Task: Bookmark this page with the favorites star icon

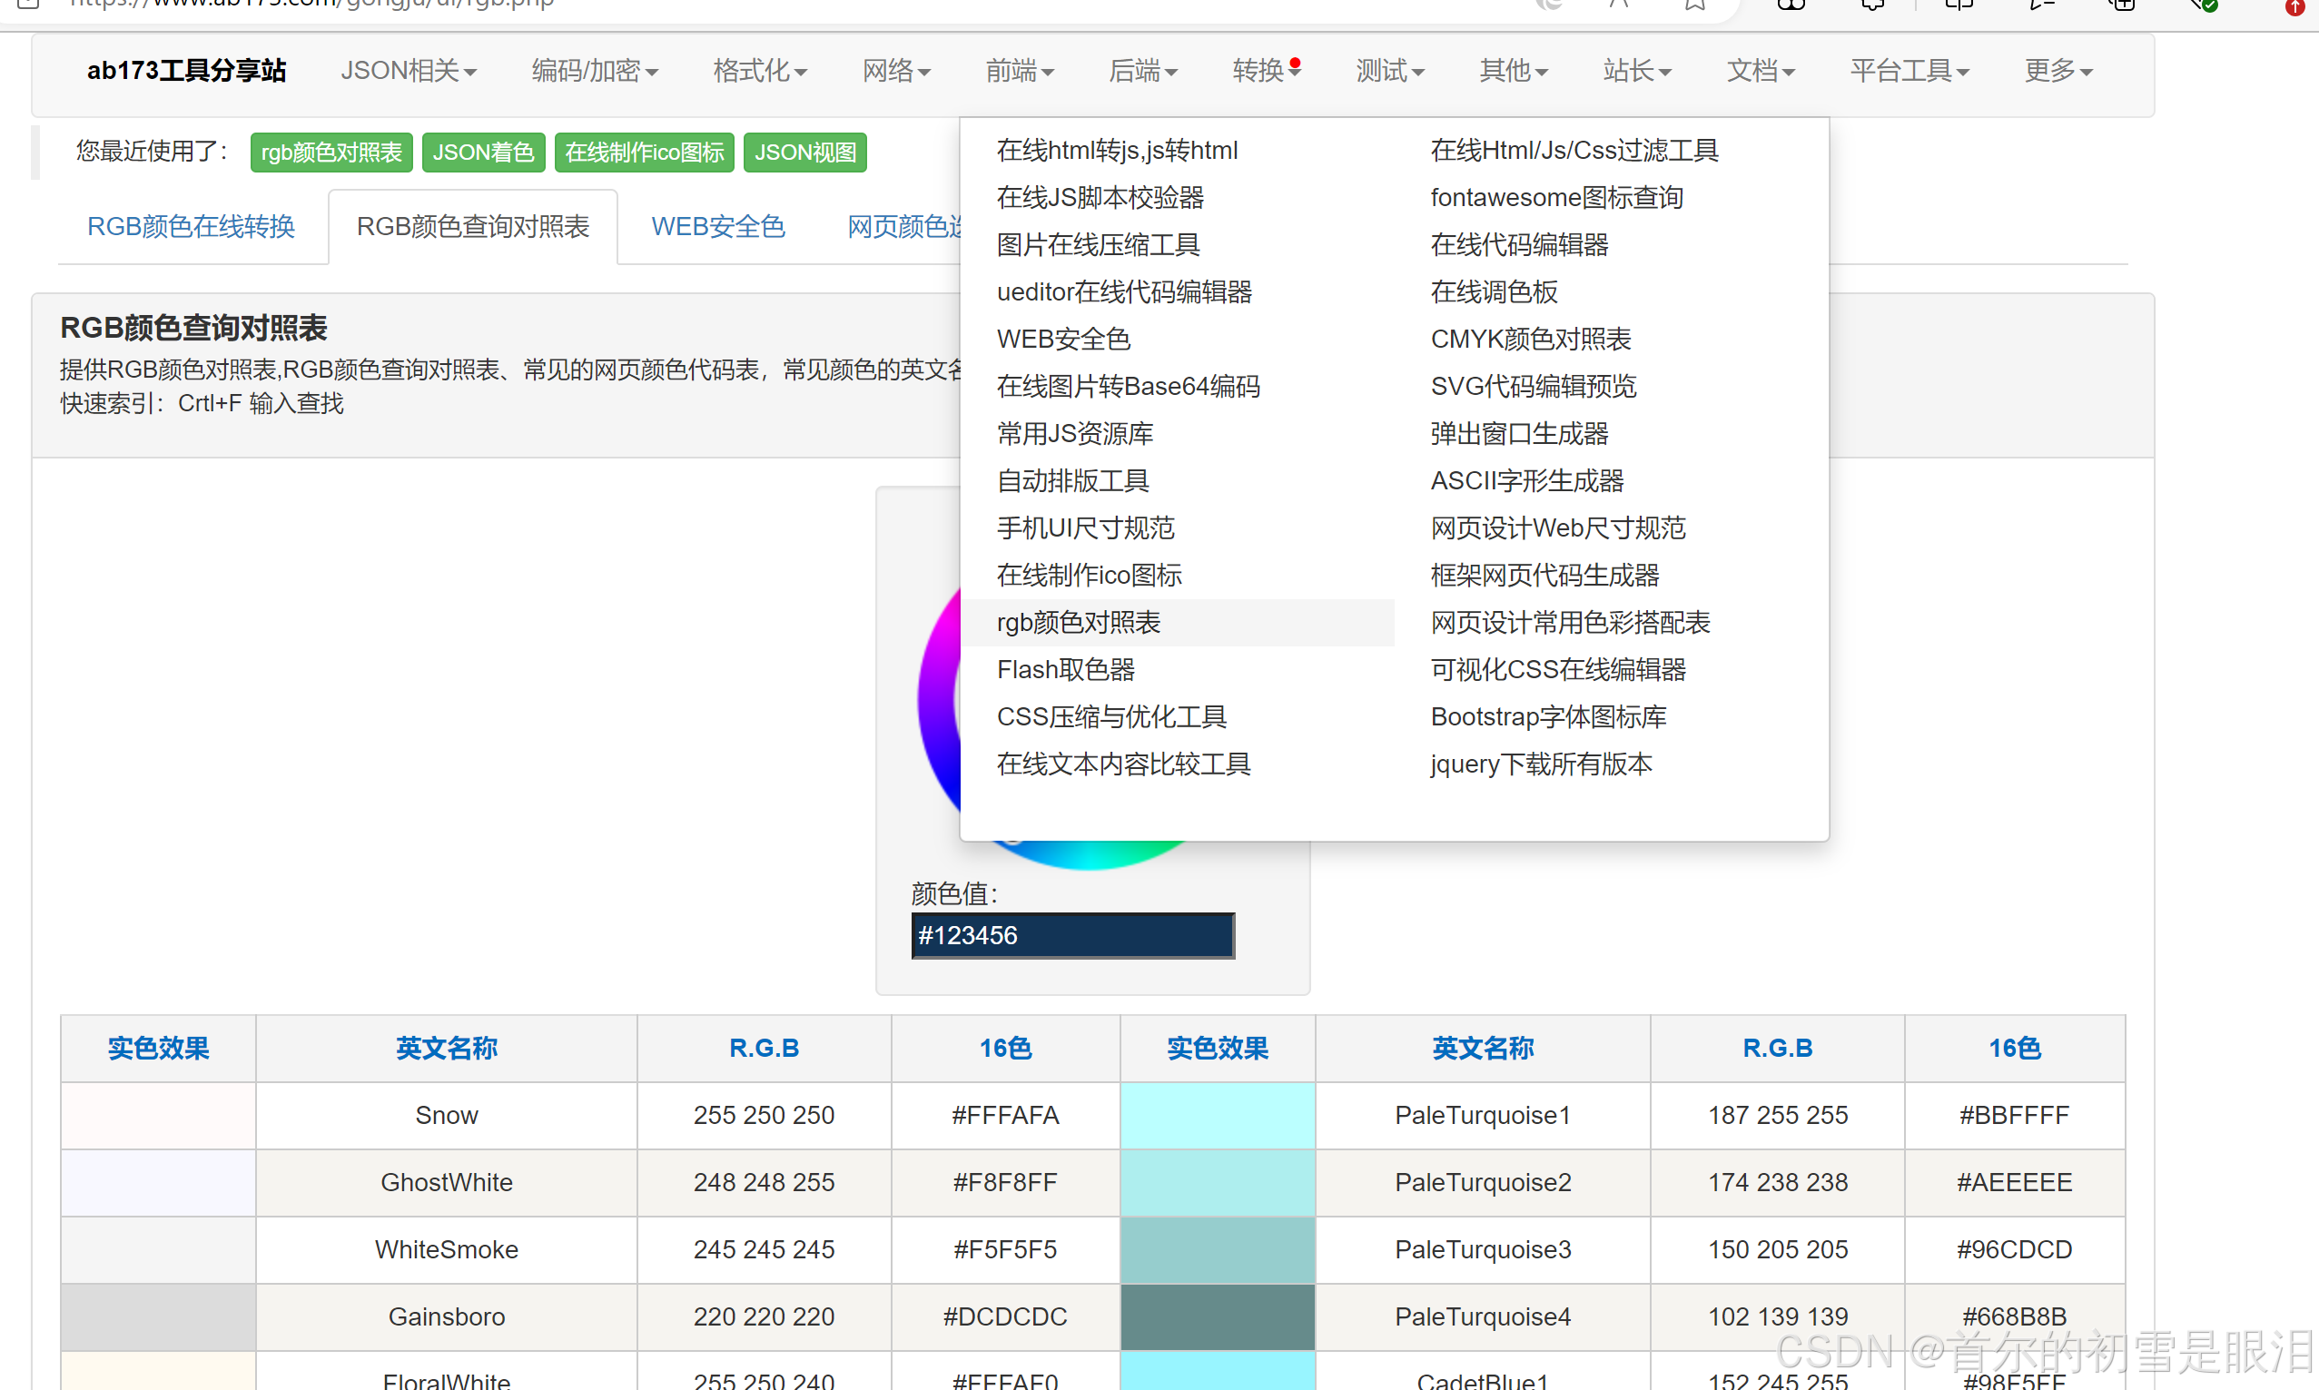Action: (1693, 5)
